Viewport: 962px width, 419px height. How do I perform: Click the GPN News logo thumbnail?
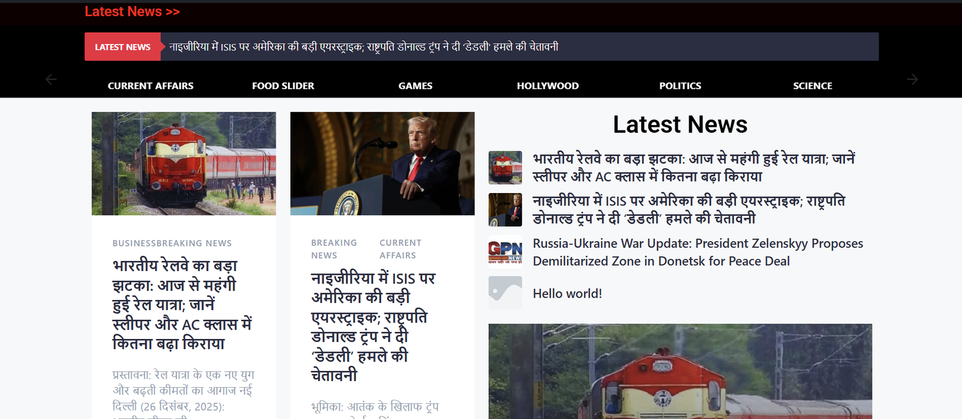505,252
